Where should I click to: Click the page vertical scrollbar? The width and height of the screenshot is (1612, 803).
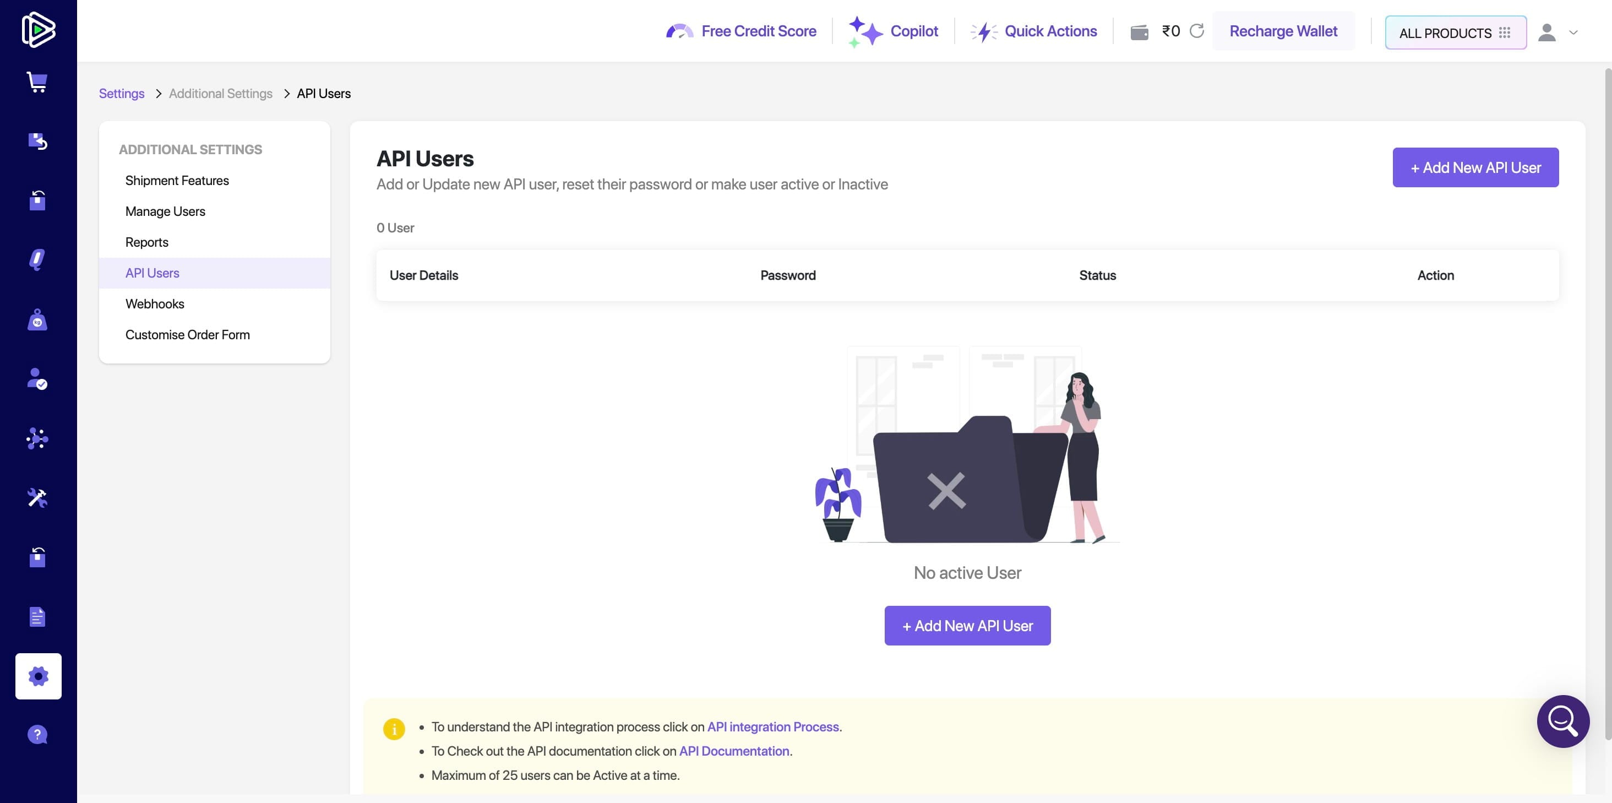coord(1606,400)
